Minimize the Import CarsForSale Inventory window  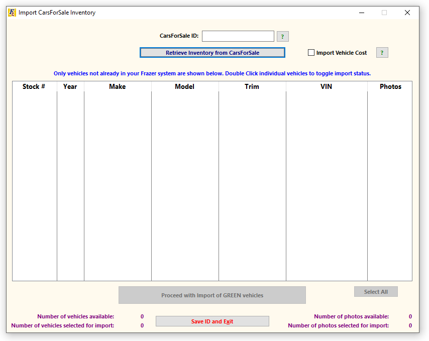pyautogui.click(x=362, y=13)
